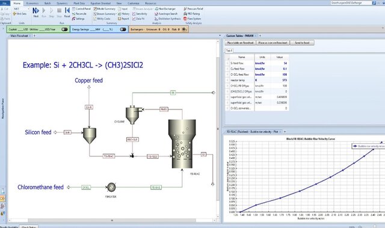385x228 pixels.
Task: Click the Search aspenONE Exchange field
Action: click(351, 2)
